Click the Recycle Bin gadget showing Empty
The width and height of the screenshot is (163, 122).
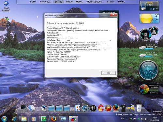(x=149, y=6)
